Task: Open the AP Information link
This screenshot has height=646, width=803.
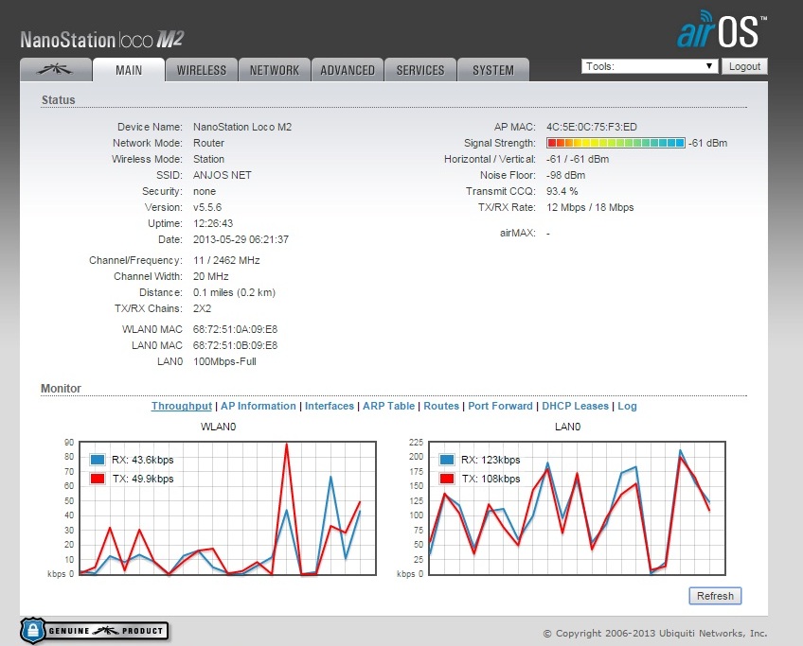Action: [x=259, y=406]
